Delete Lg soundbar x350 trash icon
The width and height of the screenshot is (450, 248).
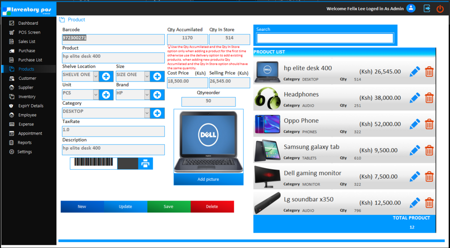(429, 203)
